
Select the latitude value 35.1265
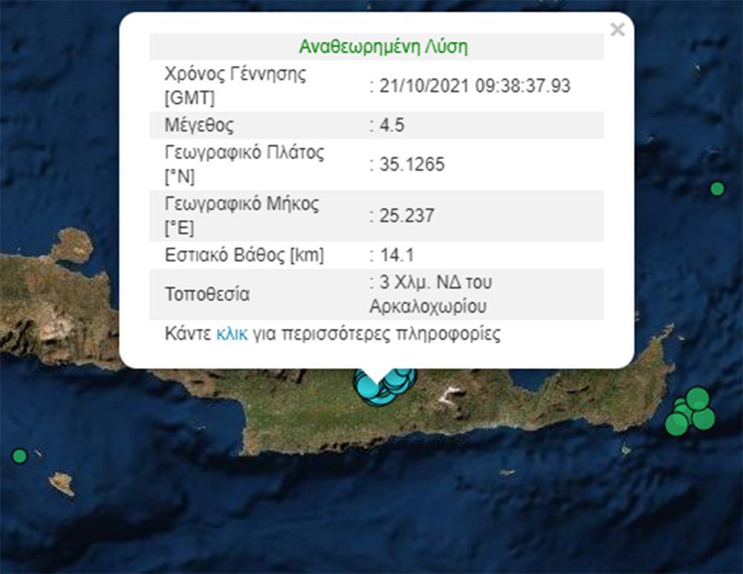coord(409,165)
